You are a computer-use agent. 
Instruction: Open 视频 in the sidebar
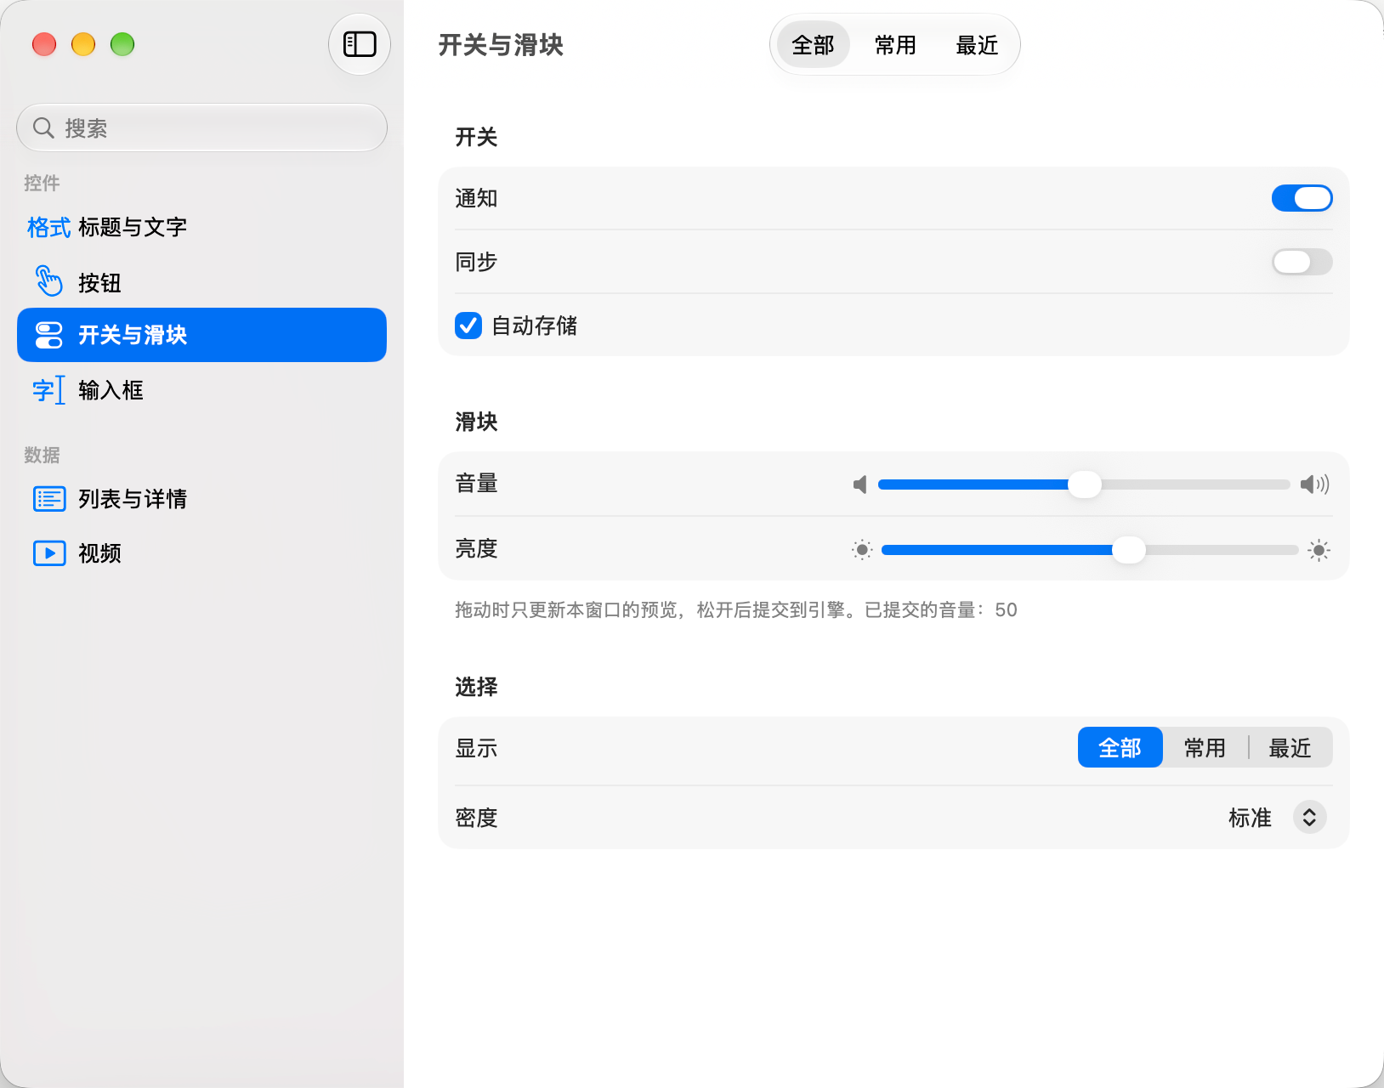click(201, 553)
